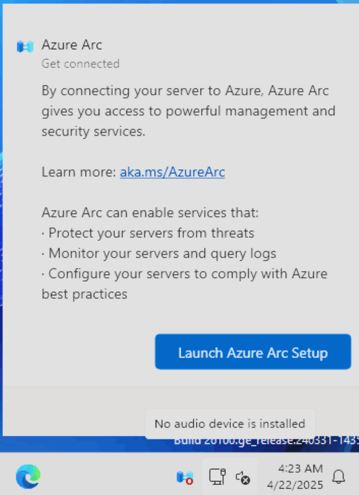This screenshot has height=495, width=359.
Task: Click the 4/22/2025 date in tray
Action: [295, 485]
